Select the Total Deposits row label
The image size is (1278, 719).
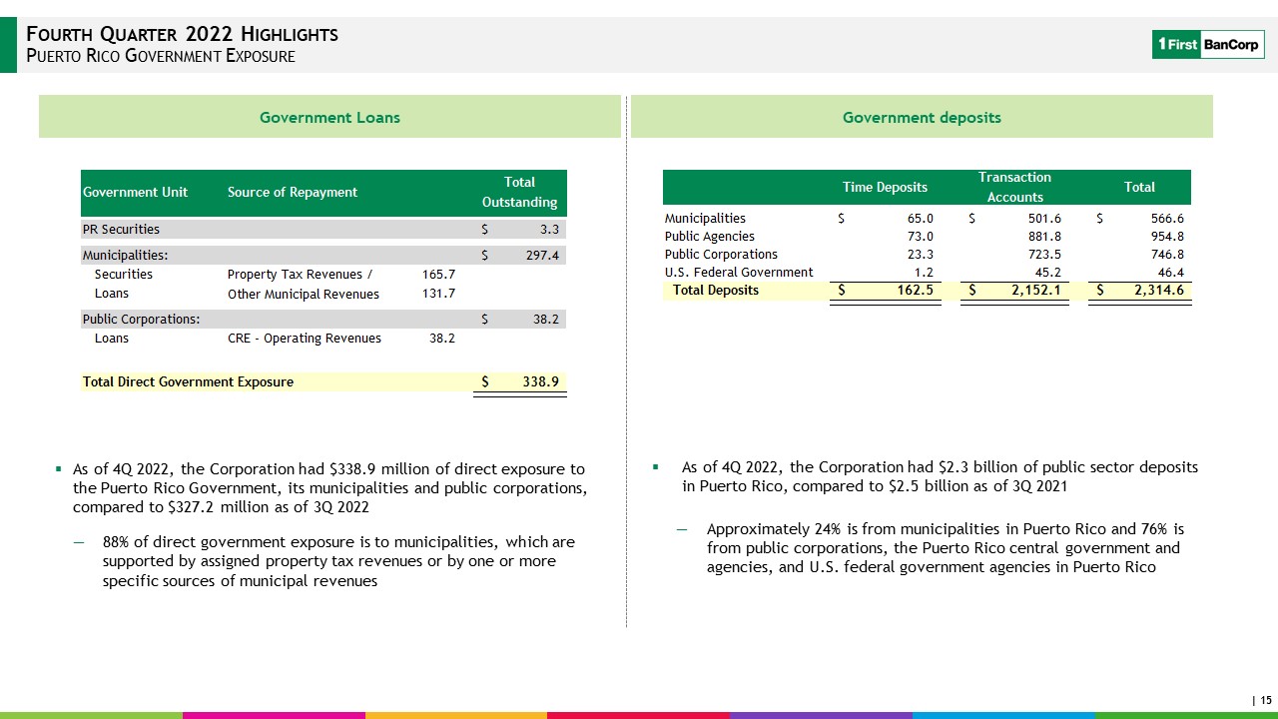(715, 291)
